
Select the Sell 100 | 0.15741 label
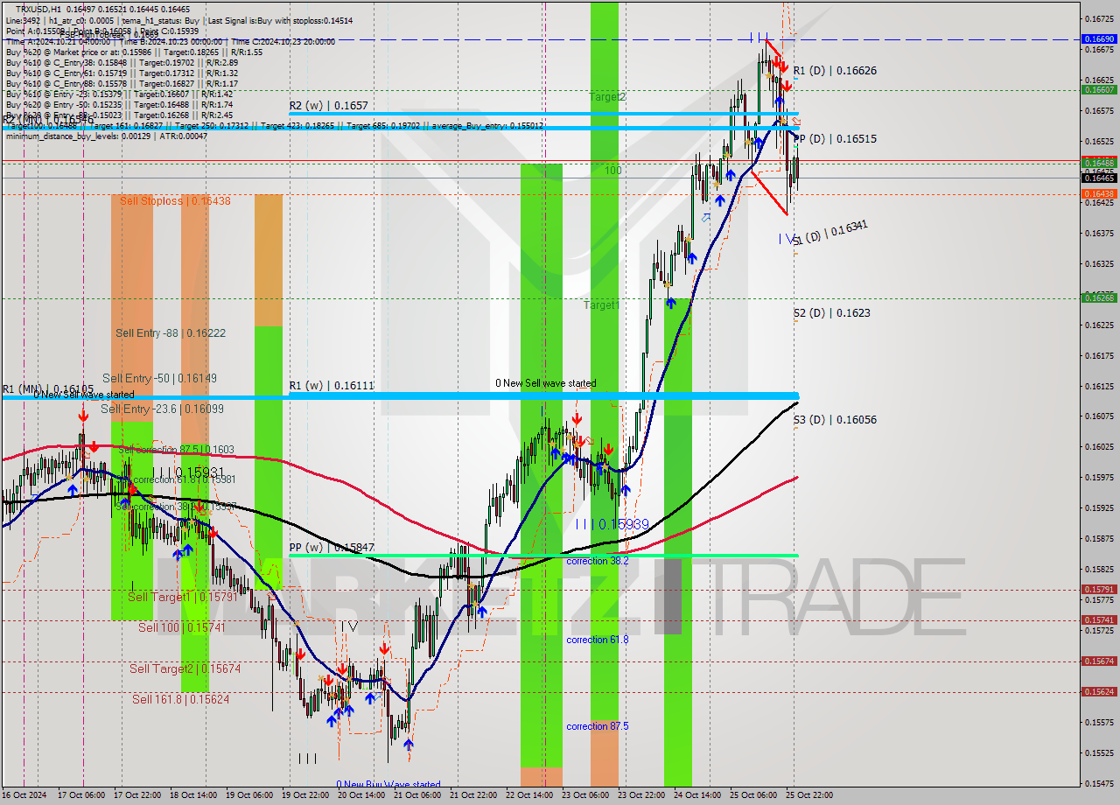182,627
